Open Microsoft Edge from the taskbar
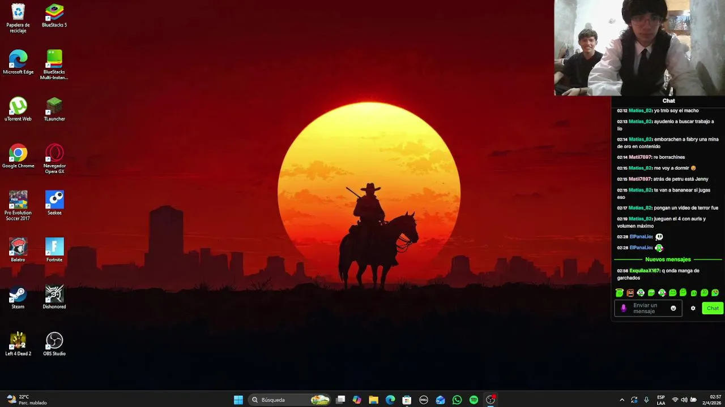This screenshot has width=725, height=407. (390, 400)
